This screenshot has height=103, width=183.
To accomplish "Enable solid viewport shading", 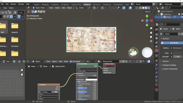I will coord(143,8).
